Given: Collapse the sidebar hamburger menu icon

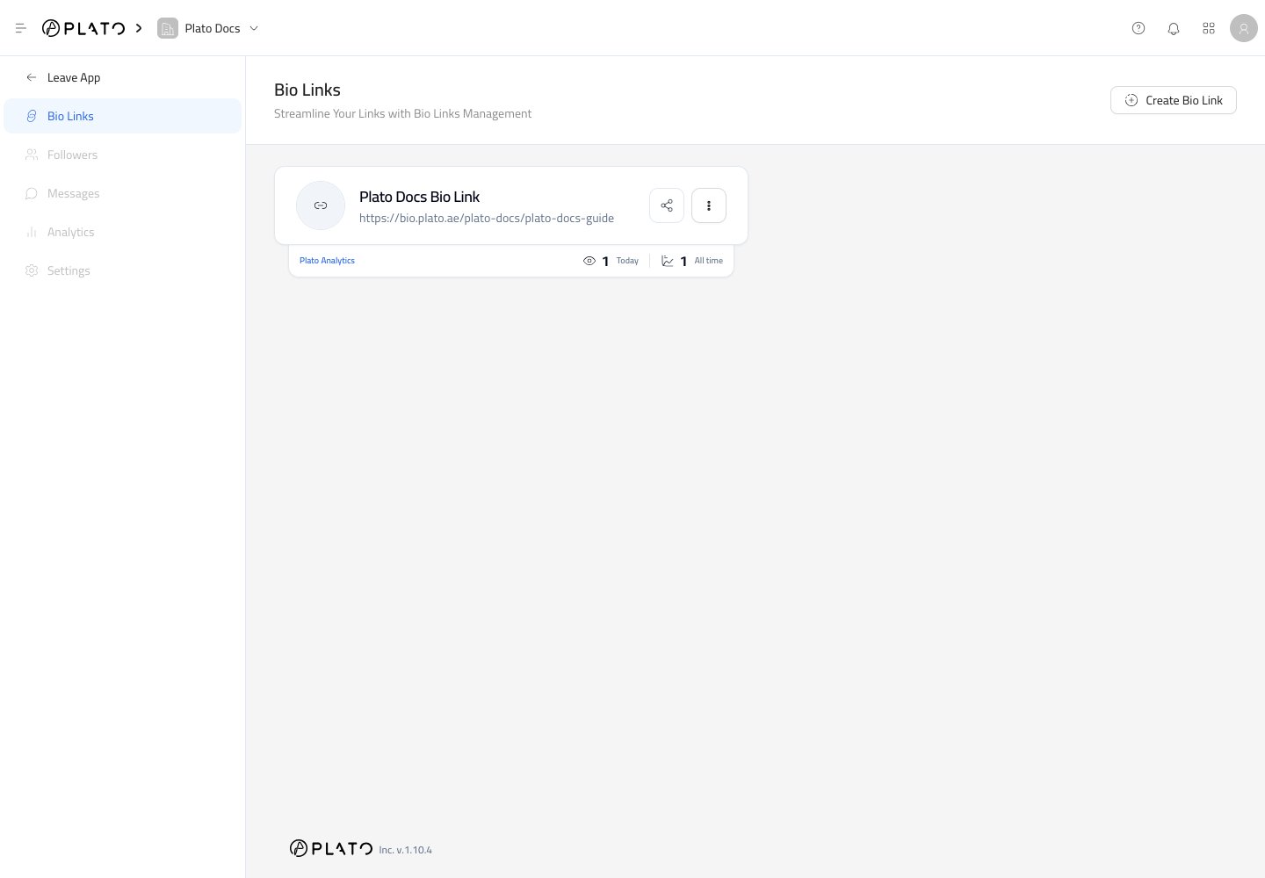Looking at the screenshot, I should [21, 28].
